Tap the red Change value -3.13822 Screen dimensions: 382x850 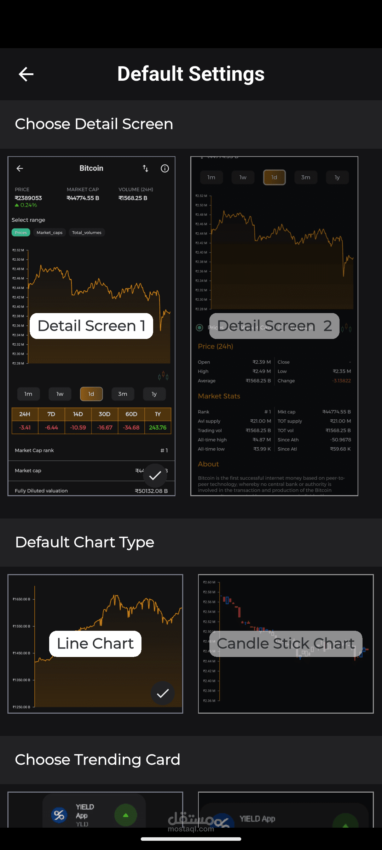pyautogui.click(x=341, y=381)
